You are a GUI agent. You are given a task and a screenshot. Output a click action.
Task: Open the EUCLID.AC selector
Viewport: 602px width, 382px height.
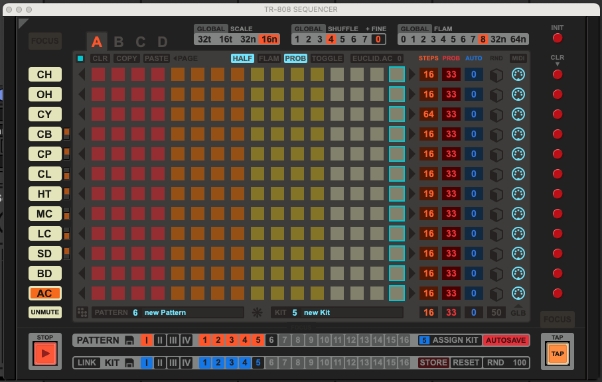click(x=376, y=58)
